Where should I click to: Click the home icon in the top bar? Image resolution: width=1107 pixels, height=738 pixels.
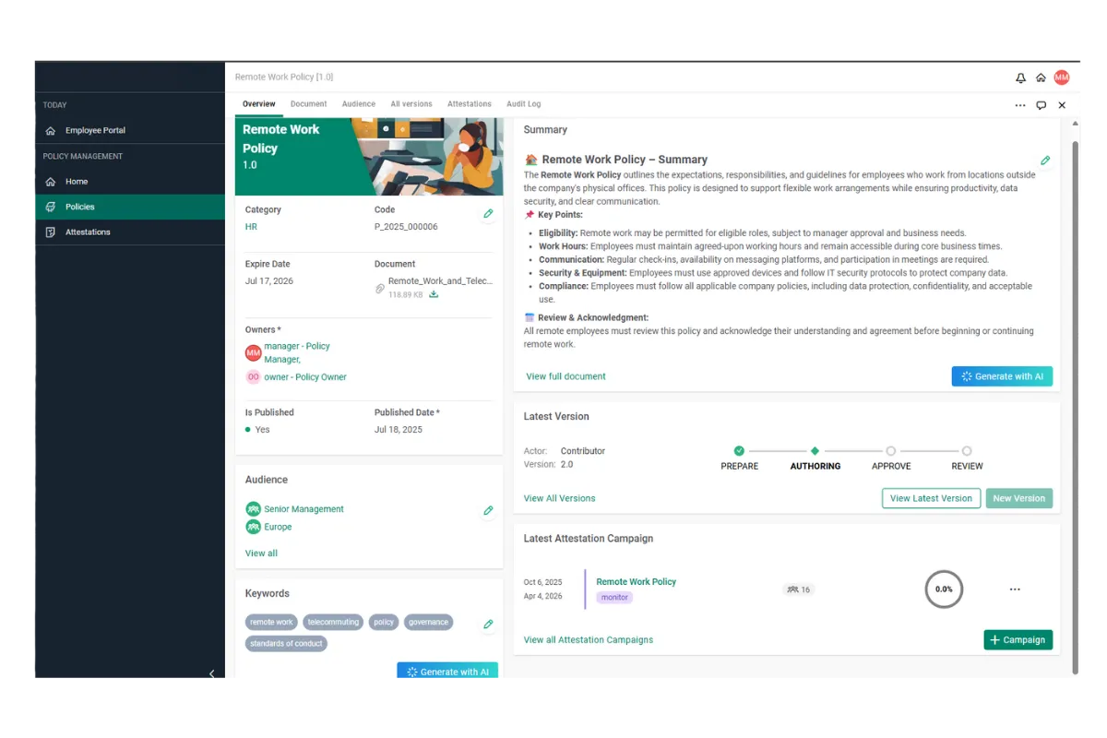1041,77
